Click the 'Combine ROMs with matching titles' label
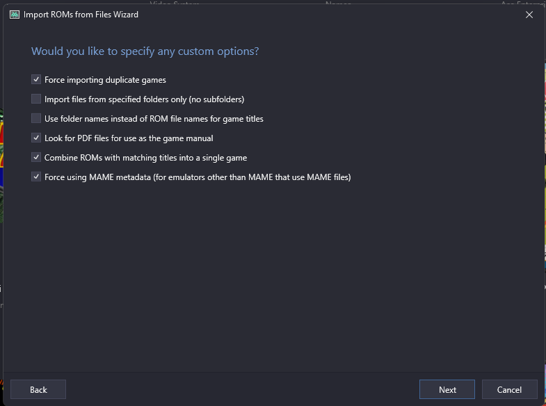This screenshot has height=406, width=546. pyautogui.click(x=145, y=158)
